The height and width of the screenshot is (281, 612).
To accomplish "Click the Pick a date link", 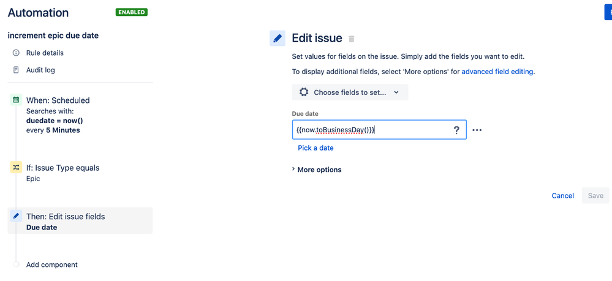I will click(315, 148).
